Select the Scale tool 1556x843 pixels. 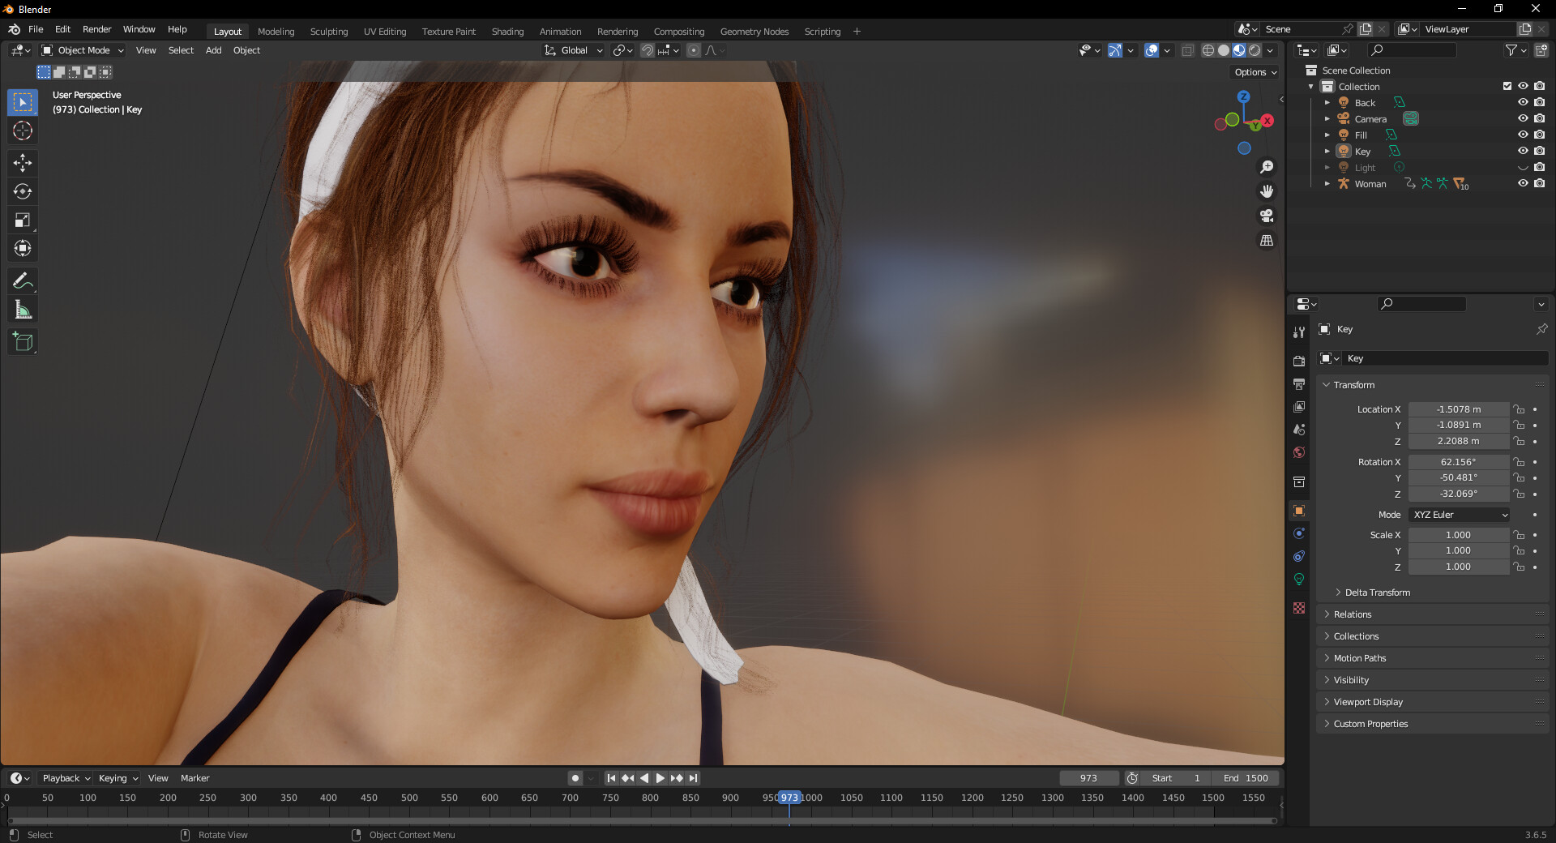tap(22, 220)
